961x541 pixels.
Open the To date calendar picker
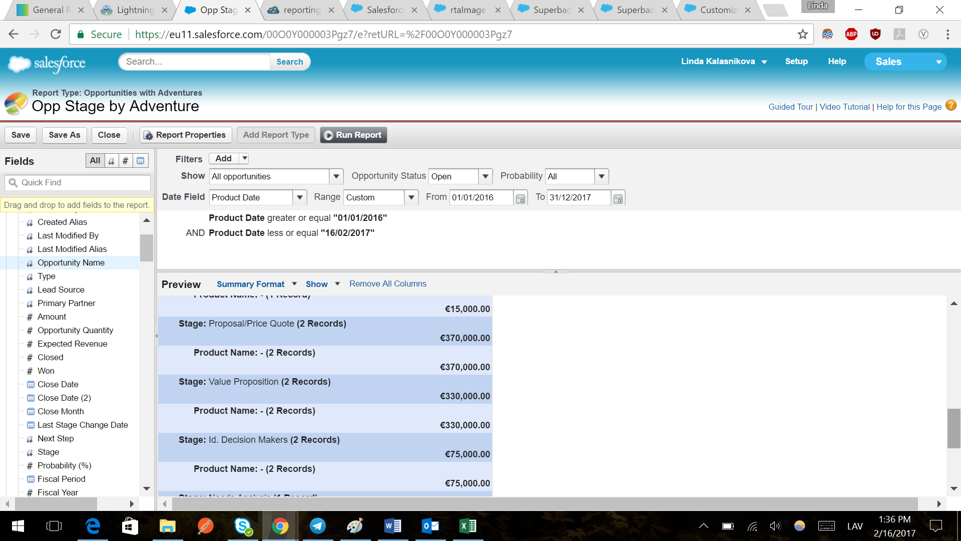(x=618, y=198)
